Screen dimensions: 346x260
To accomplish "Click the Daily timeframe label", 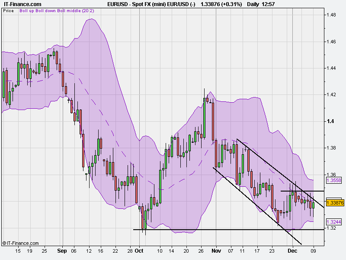I will (253, 4).
